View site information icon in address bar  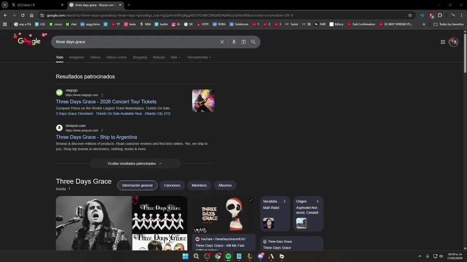click(x=42, y=15)
